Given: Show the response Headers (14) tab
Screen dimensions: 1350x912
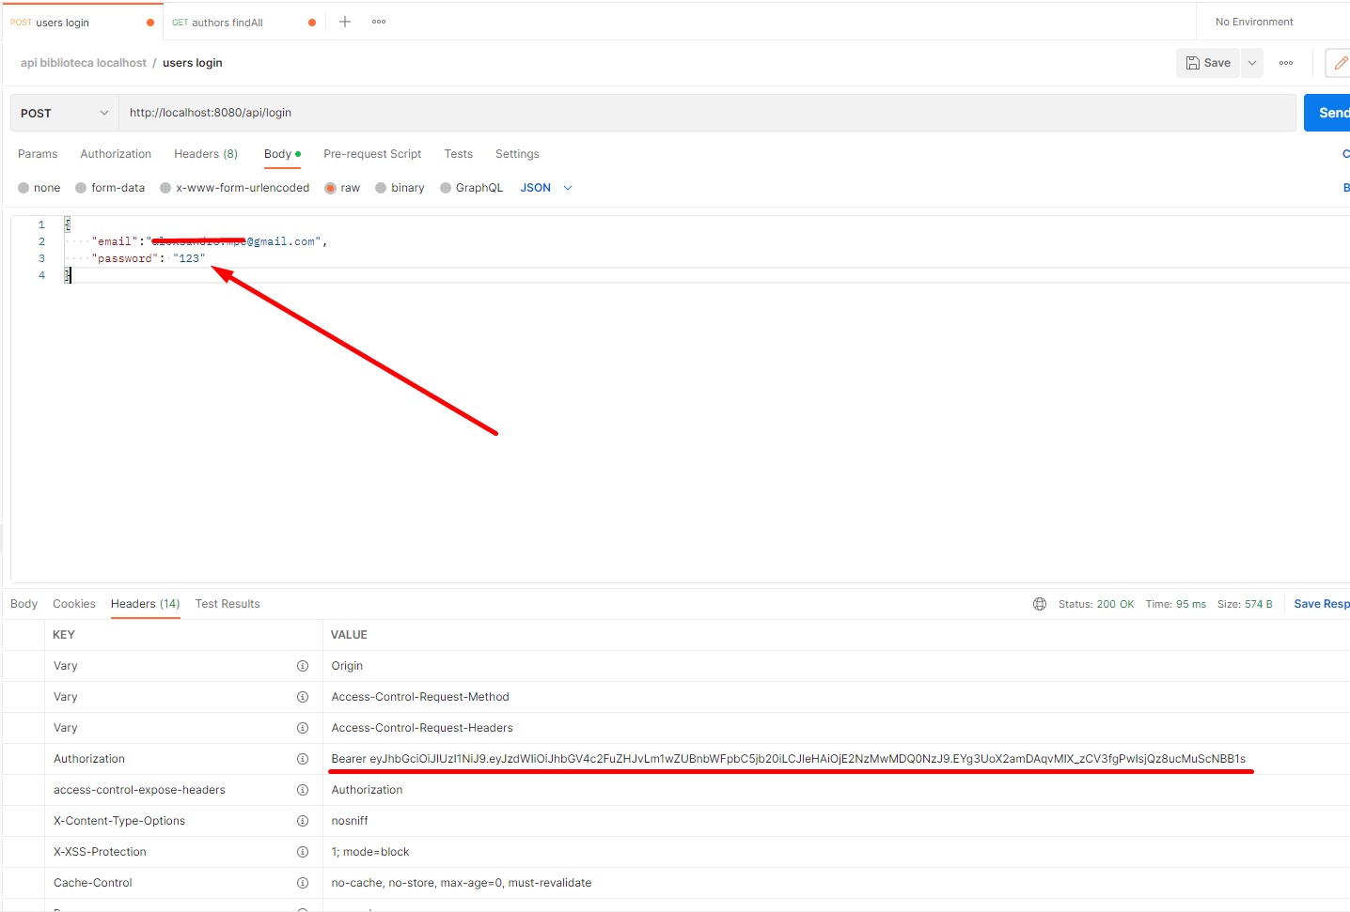Looking at the screenshot, I should click(x=146, y=604).
